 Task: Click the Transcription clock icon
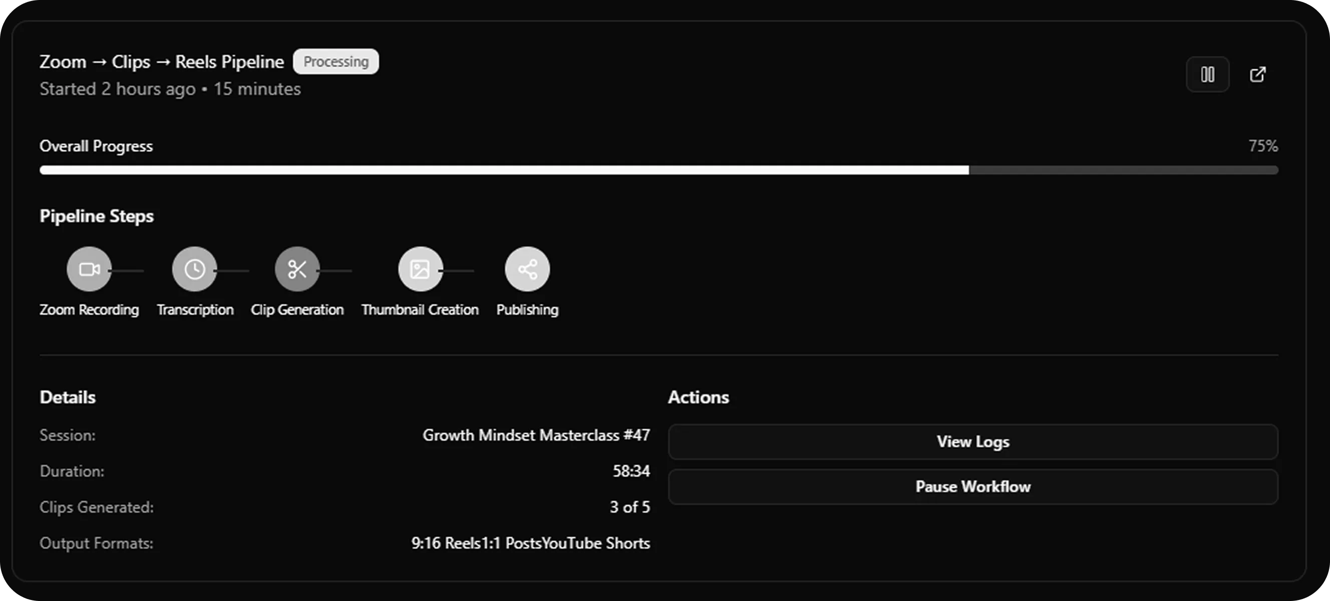click(x=195, y=268)
